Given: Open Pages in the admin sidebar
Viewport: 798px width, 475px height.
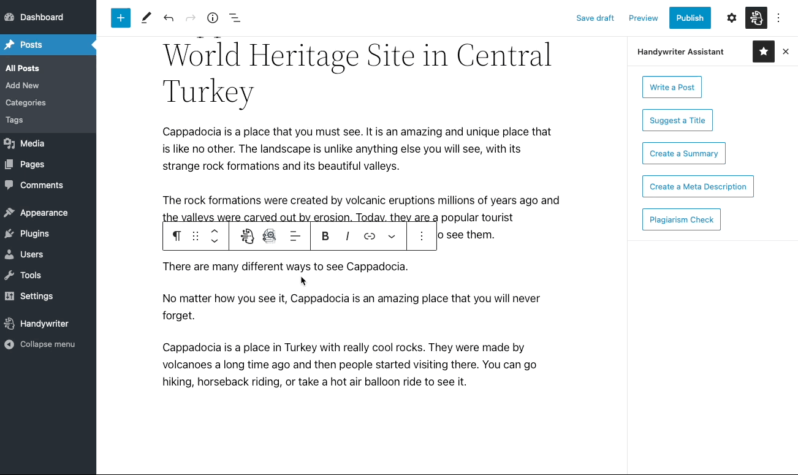Looking at the screenshot, I should tap(48, 164).
